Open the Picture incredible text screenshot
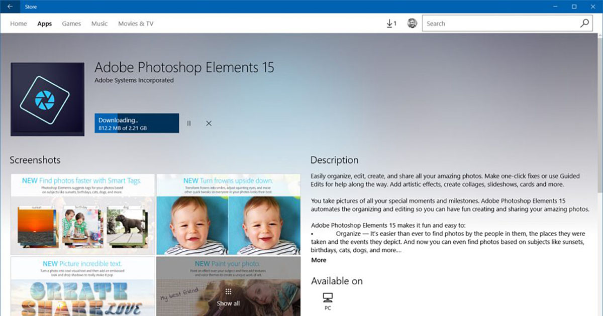Viewport: 603px width, 316px height. [82, 286]
